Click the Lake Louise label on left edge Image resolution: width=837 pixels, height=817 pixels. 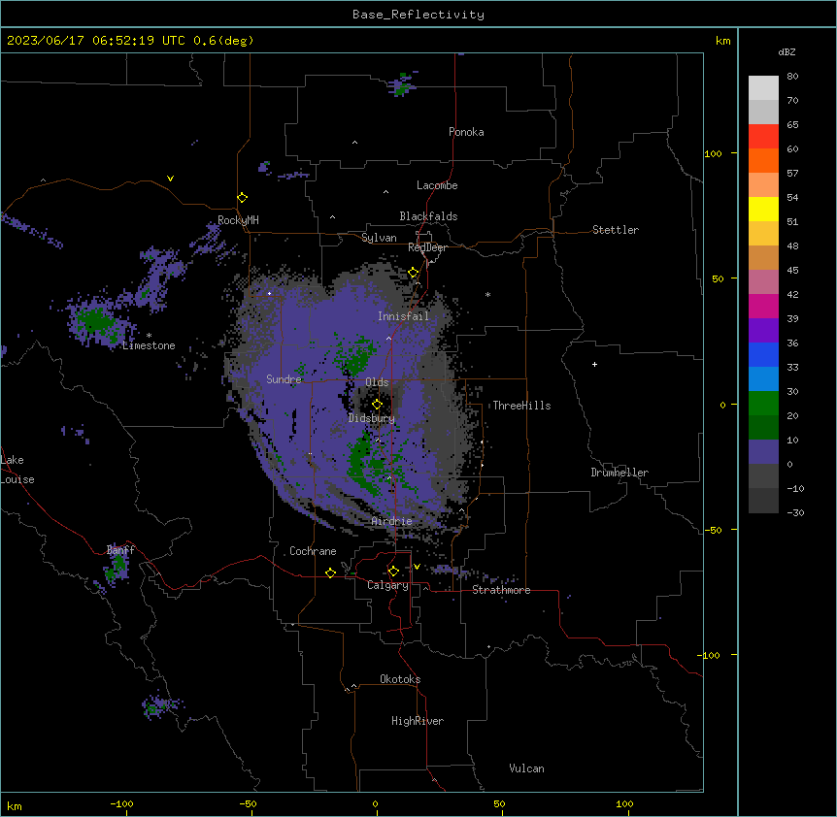point(16,470)
